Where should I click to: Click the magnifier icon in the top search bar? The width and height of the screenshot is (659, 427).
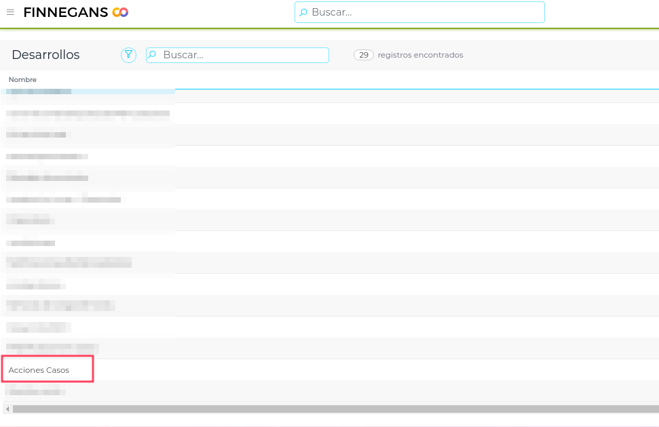[303, 12]
